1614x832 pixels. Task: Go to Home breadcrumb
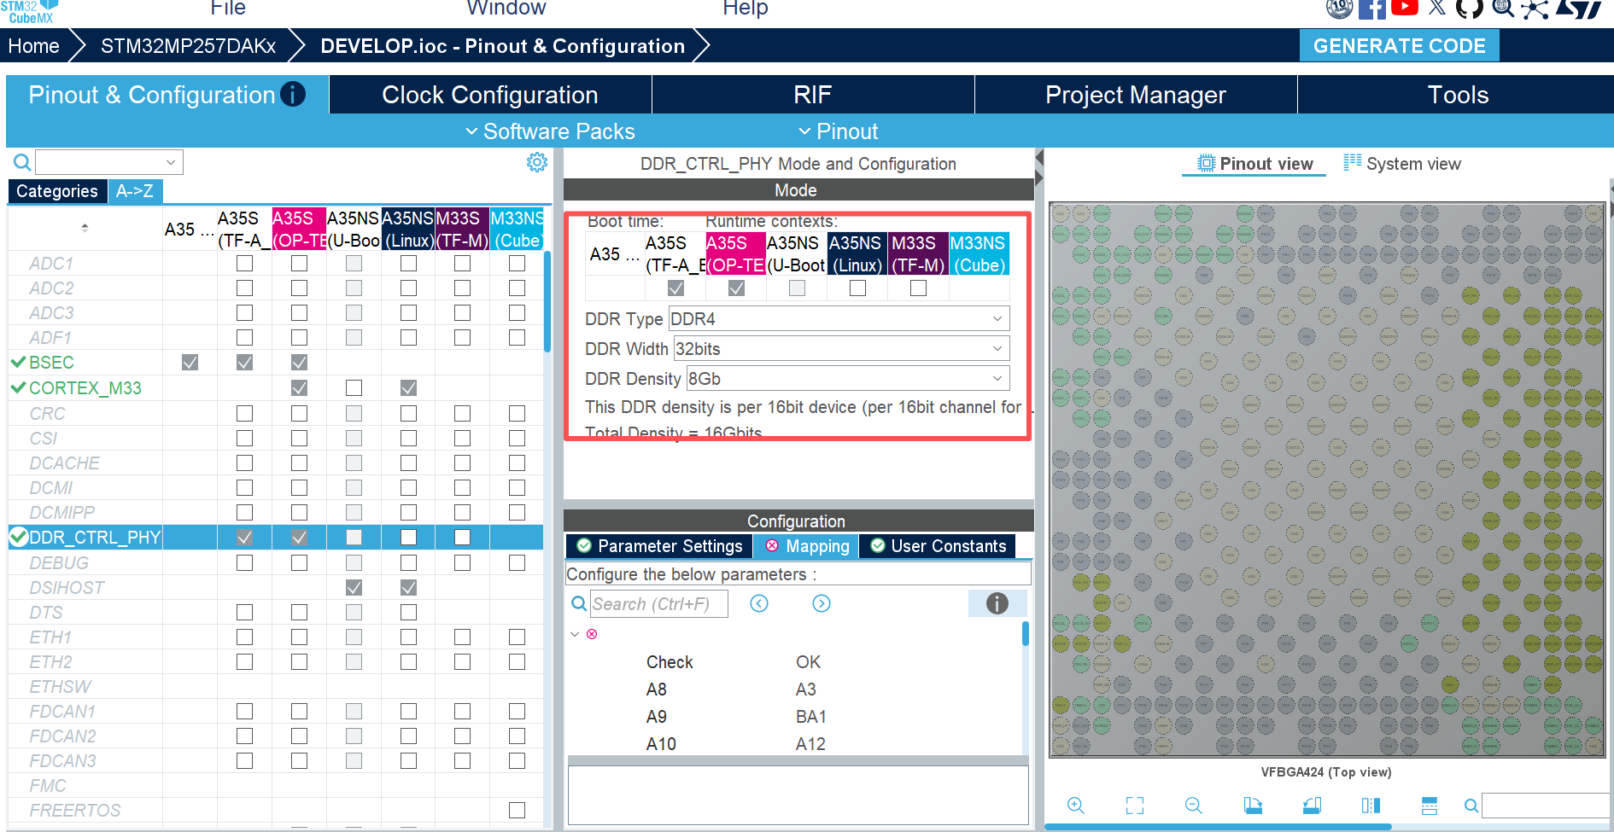coord(34,46)
